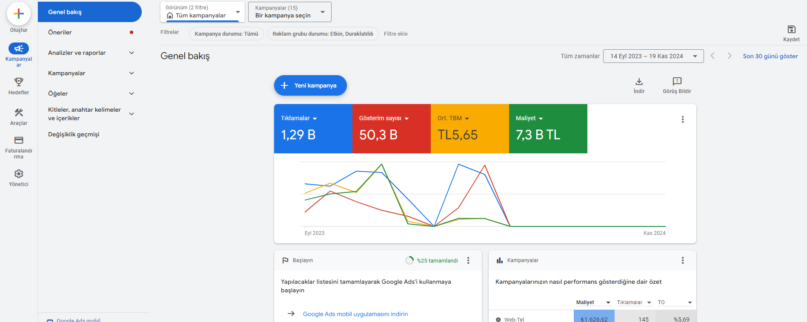Open the Yönetici gear icon
Image resolution: width=807 pixels, height=322 pixels.
[x=19, y=174]
